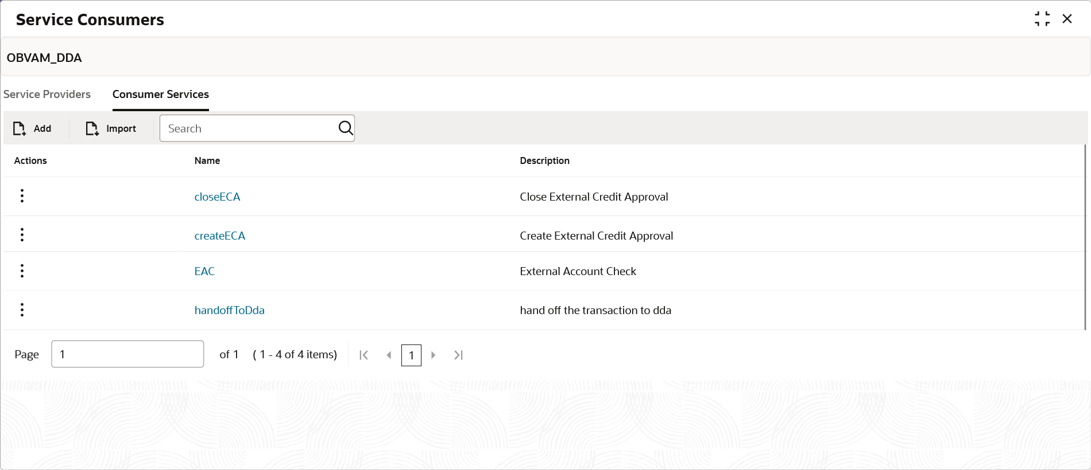Add a new consumer service
1091x470 pixels.
tap(32, 128)
